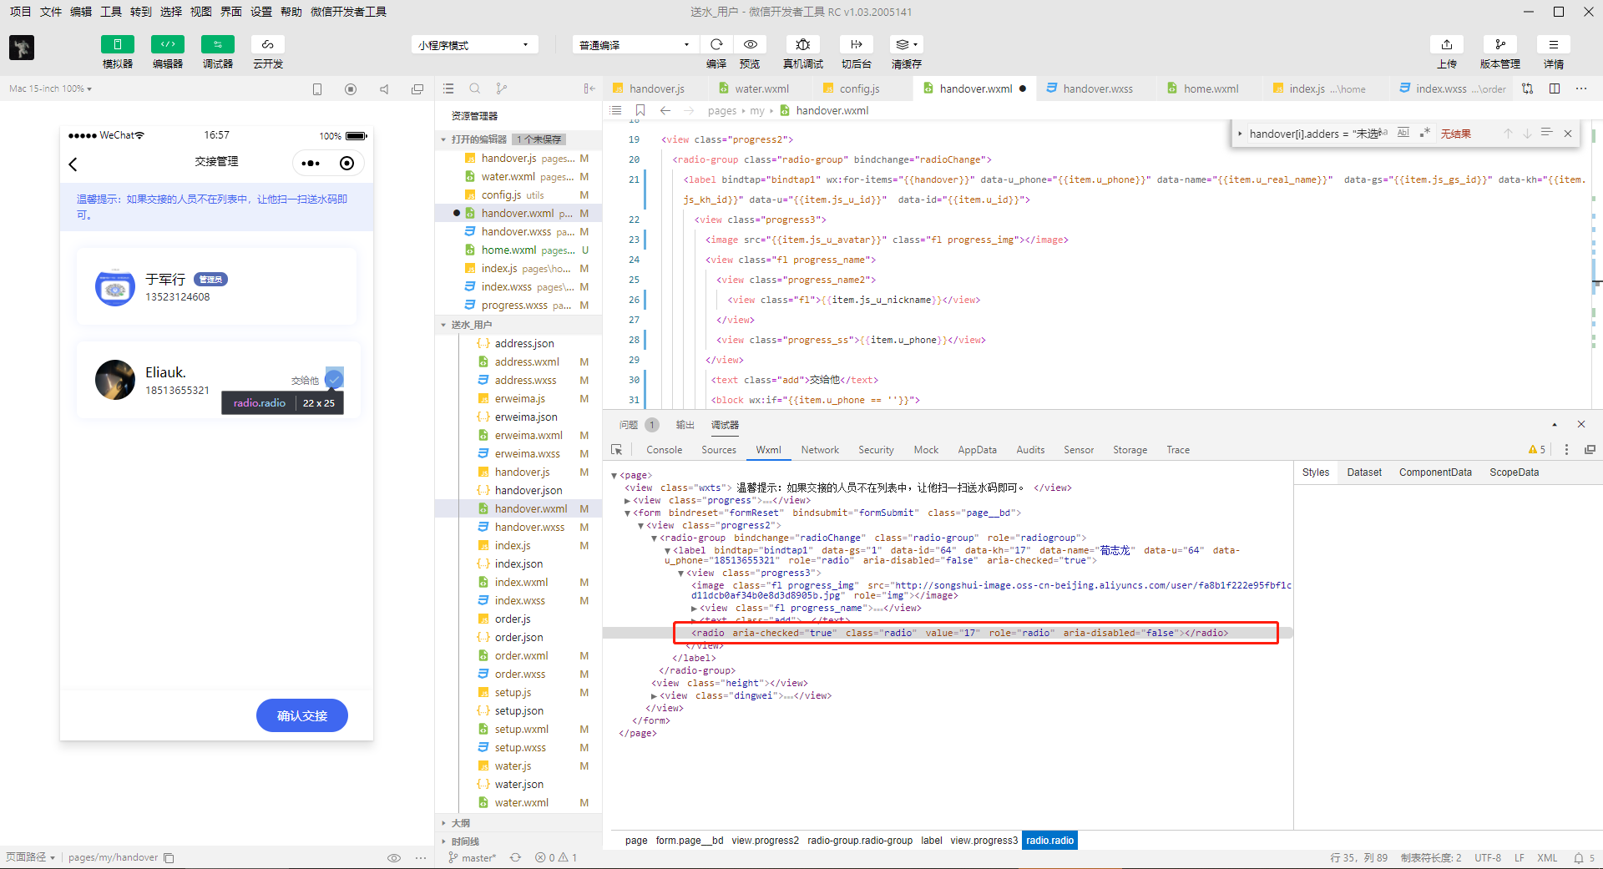
Task: Toggle the 调试器 debugger panel
Action: [x=218, y=45]
